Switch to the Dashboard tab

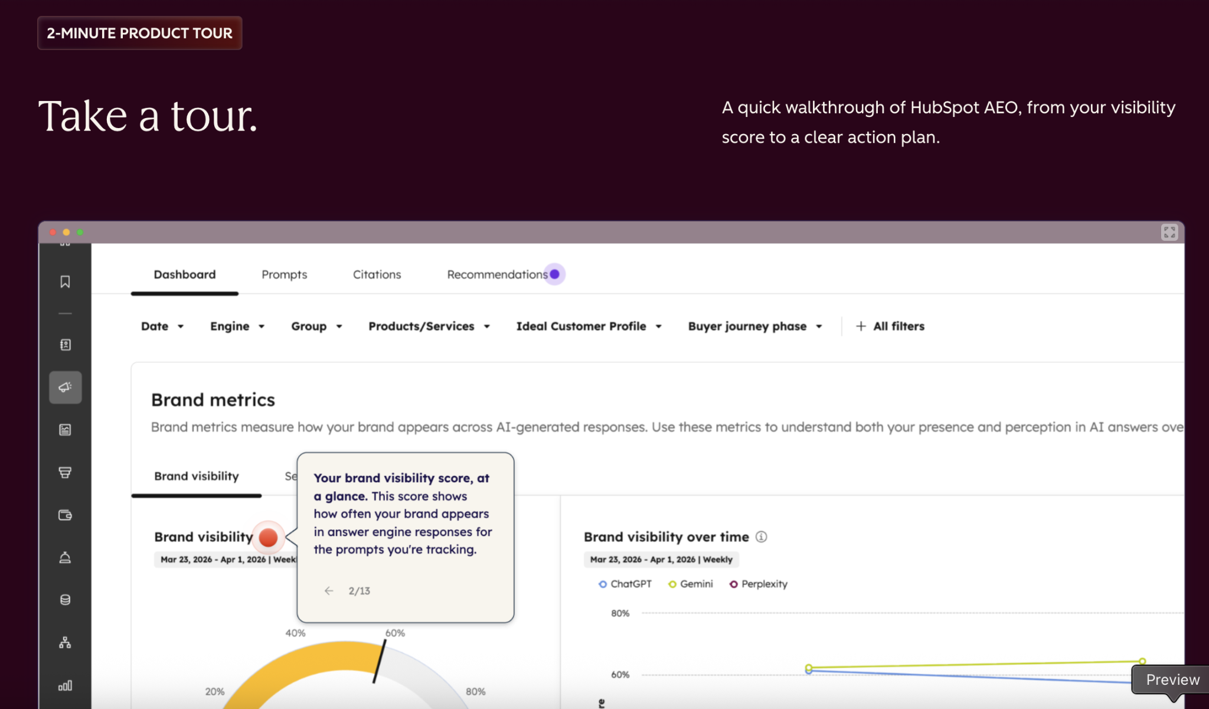185,275
